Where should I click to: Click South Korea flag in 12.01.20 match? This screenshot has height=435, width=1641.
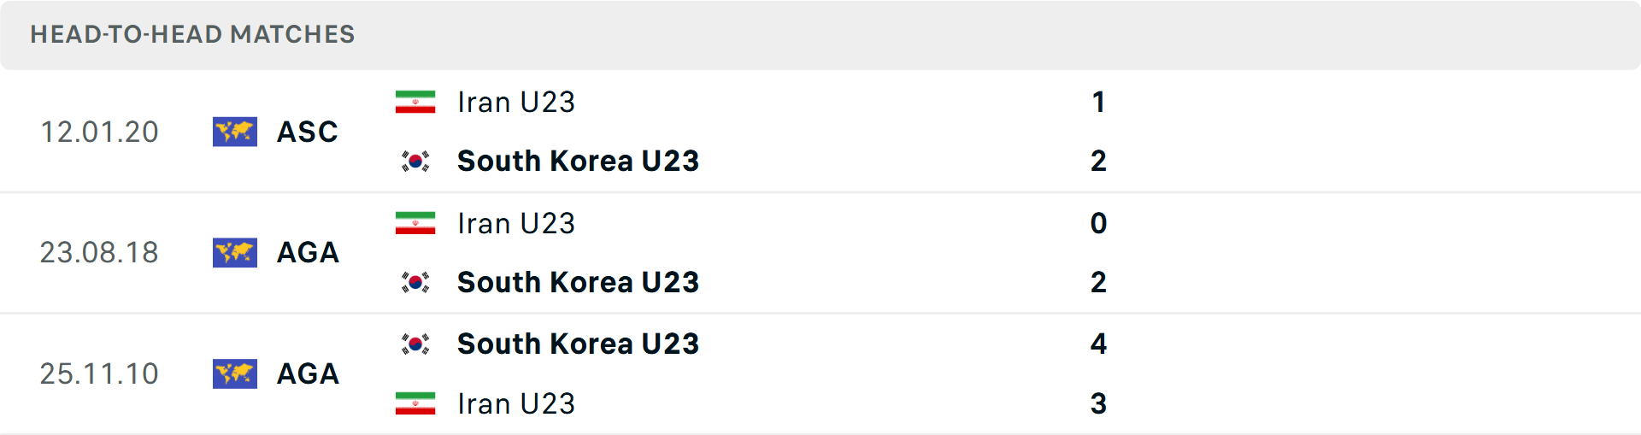pyautogui.click(x=415, y=161)
